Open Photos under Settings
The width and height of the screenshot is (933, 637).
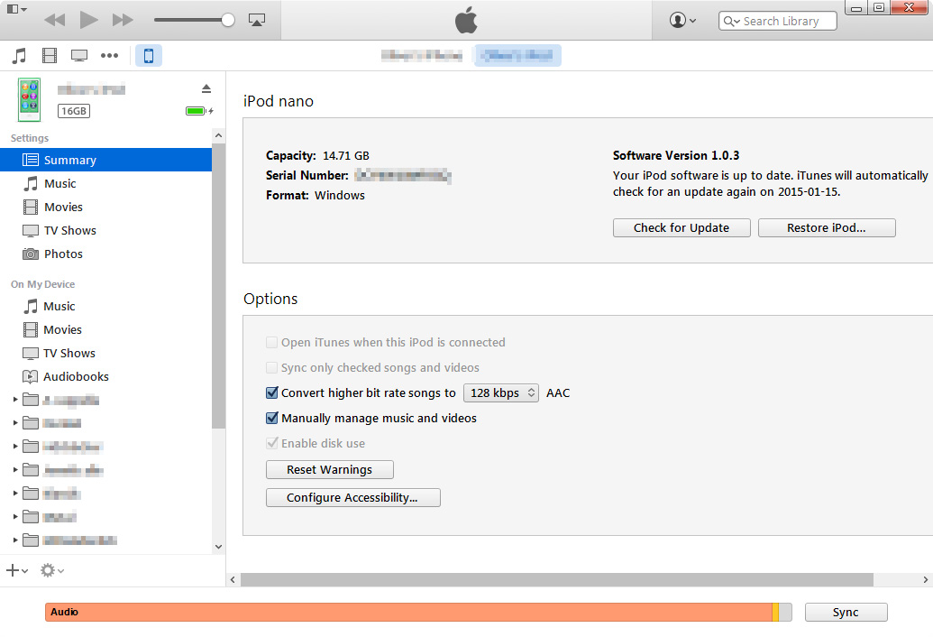pyautogui.click(x=105, y=254)
